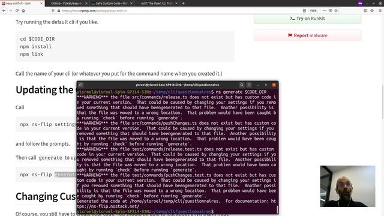Click 'Try running the default cli' sentence
This screenshot has width=384, height=216.
[57, 22]
